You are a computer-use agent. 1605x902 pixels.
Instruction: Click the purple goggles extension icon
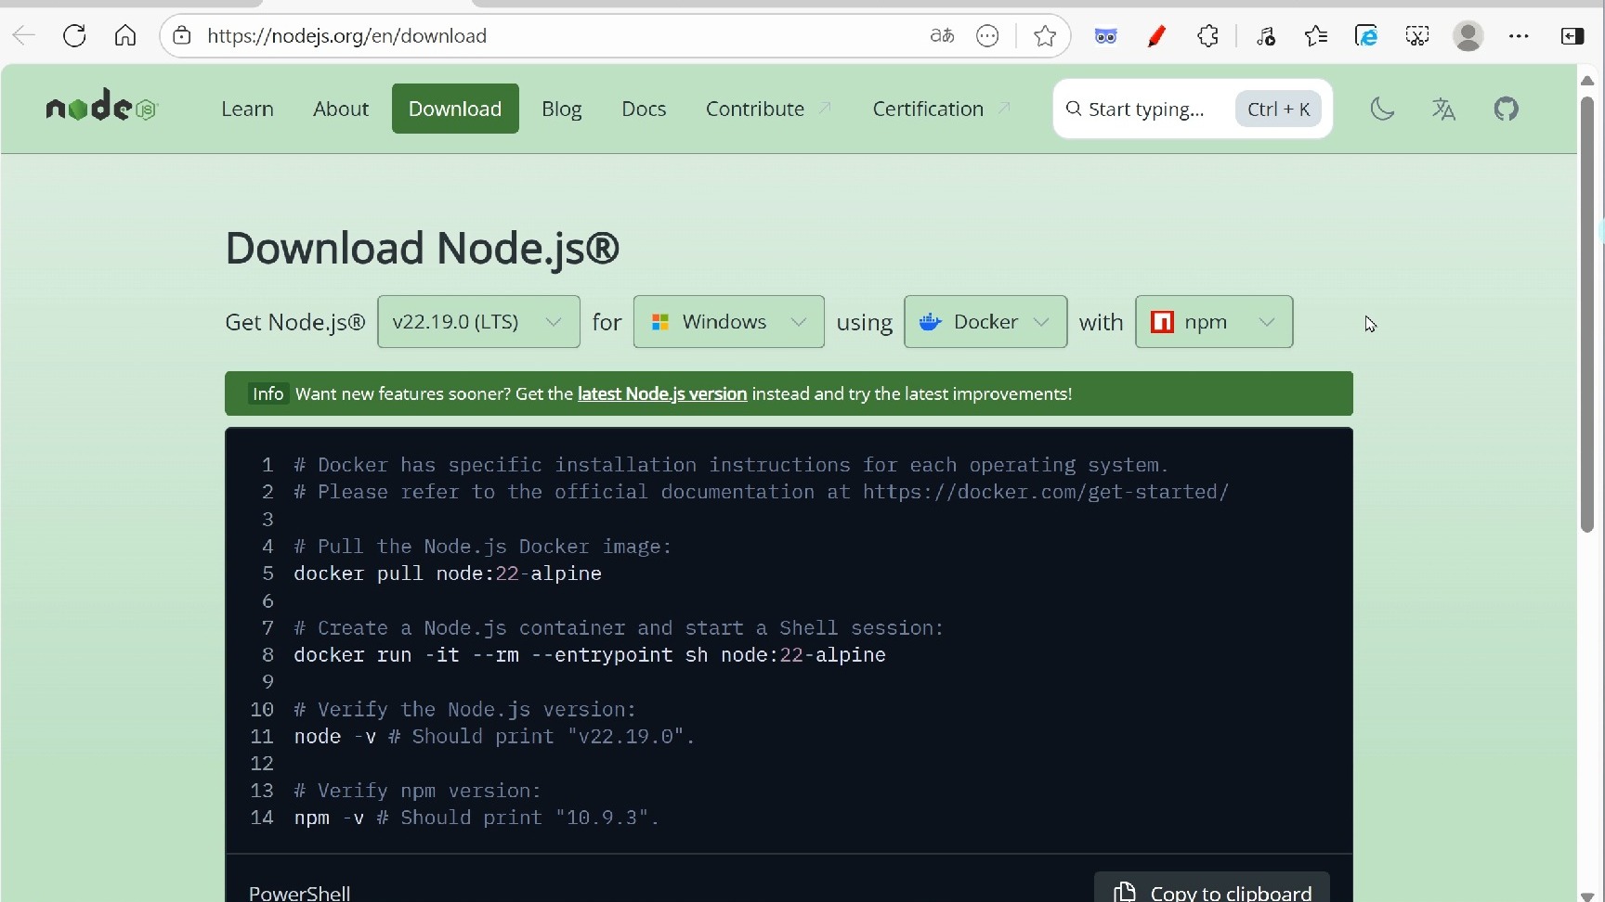pyautogui.click(x=1105, y=36)
